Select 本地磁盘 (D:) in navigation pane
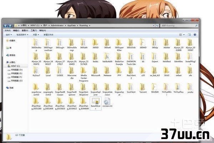Viewport: 214px width, 143px height. coord(15,70)
